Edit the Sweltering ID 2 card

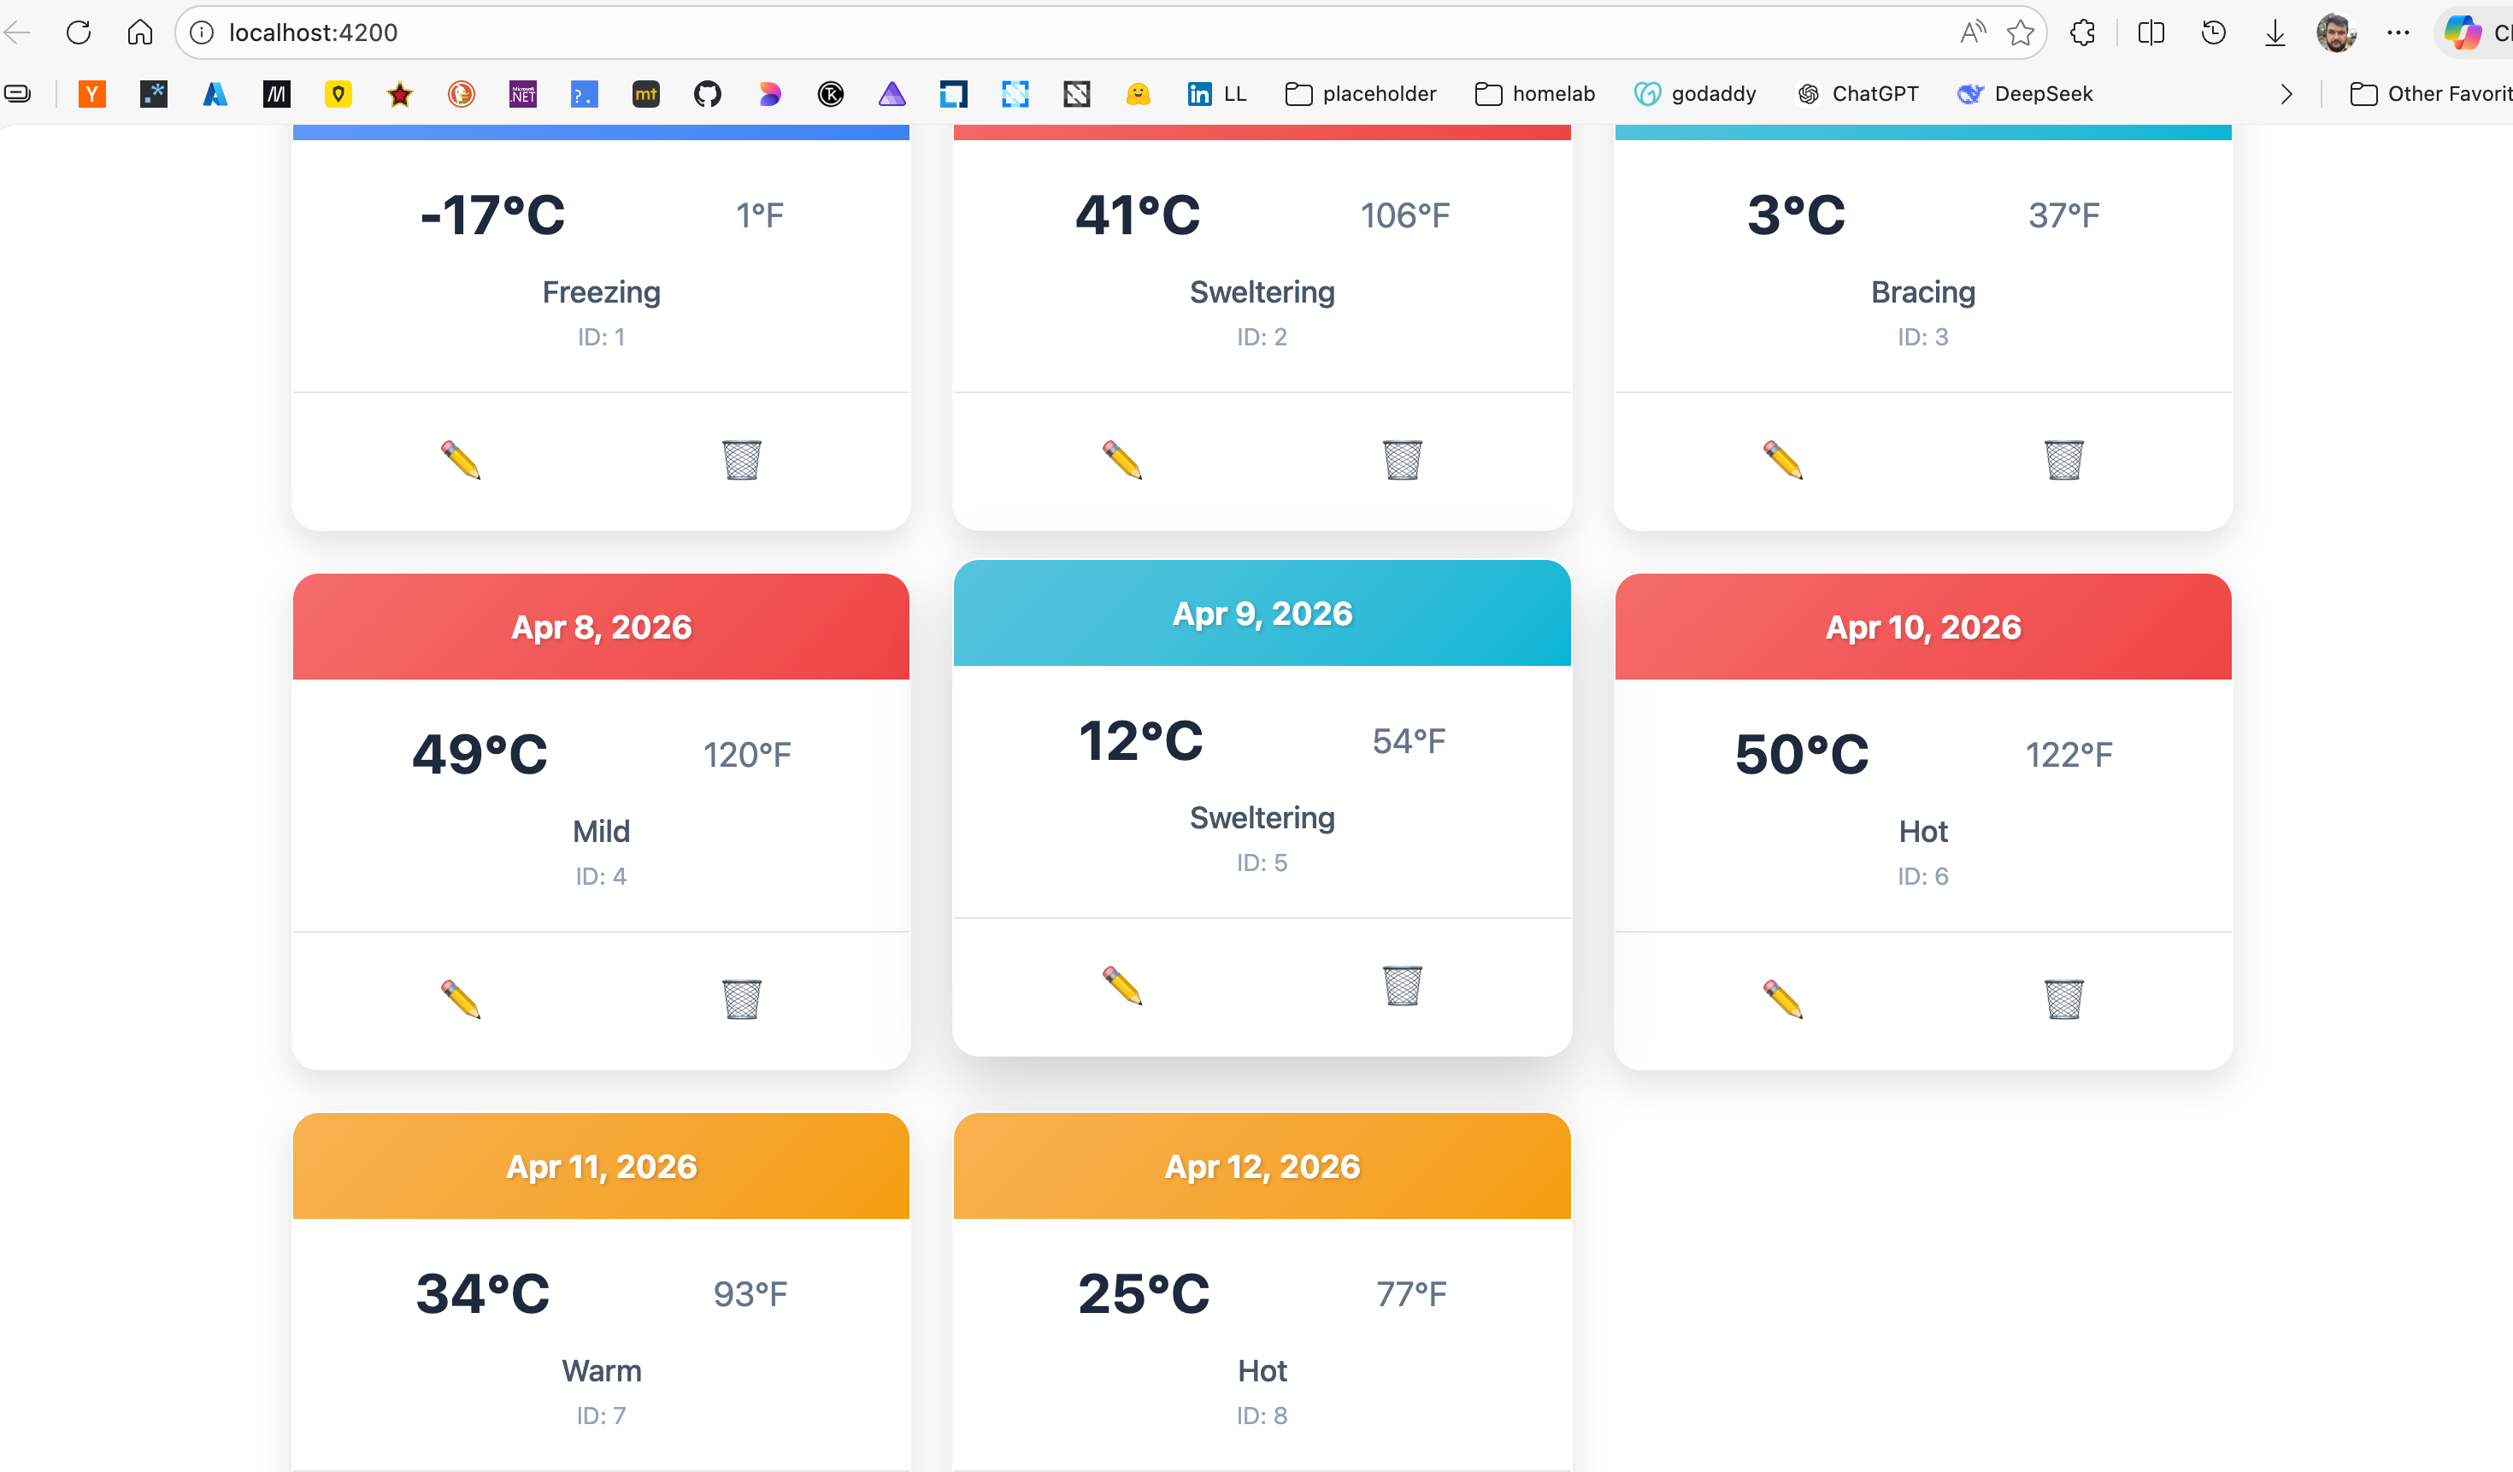(x=1121, y=460)
